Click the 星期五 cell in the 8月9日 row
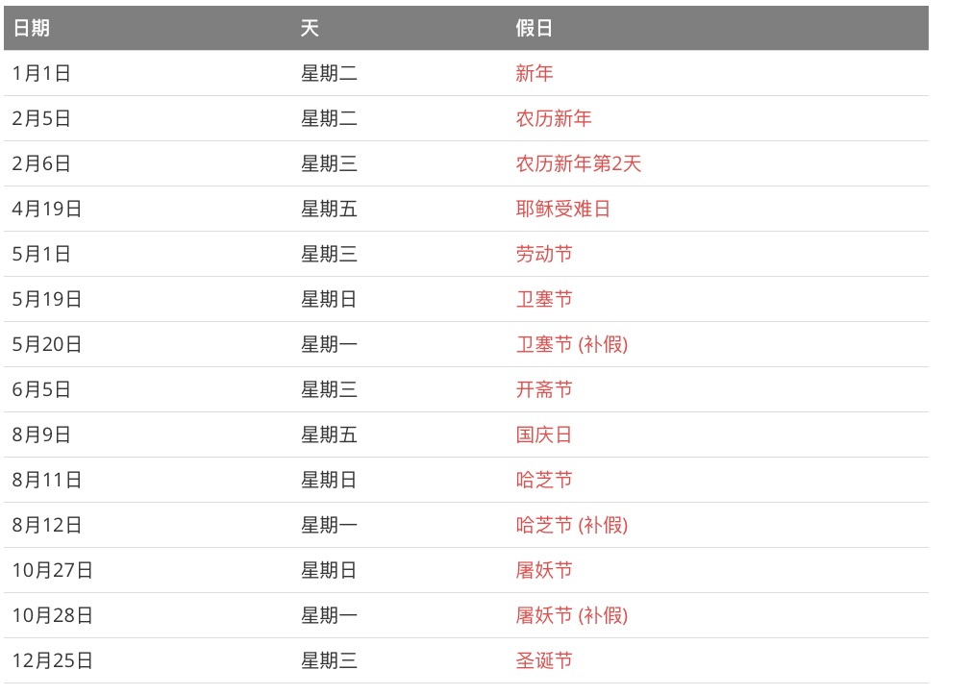This screenshot has width=971, height=695. pyautogui.click(x=329, y=434)
